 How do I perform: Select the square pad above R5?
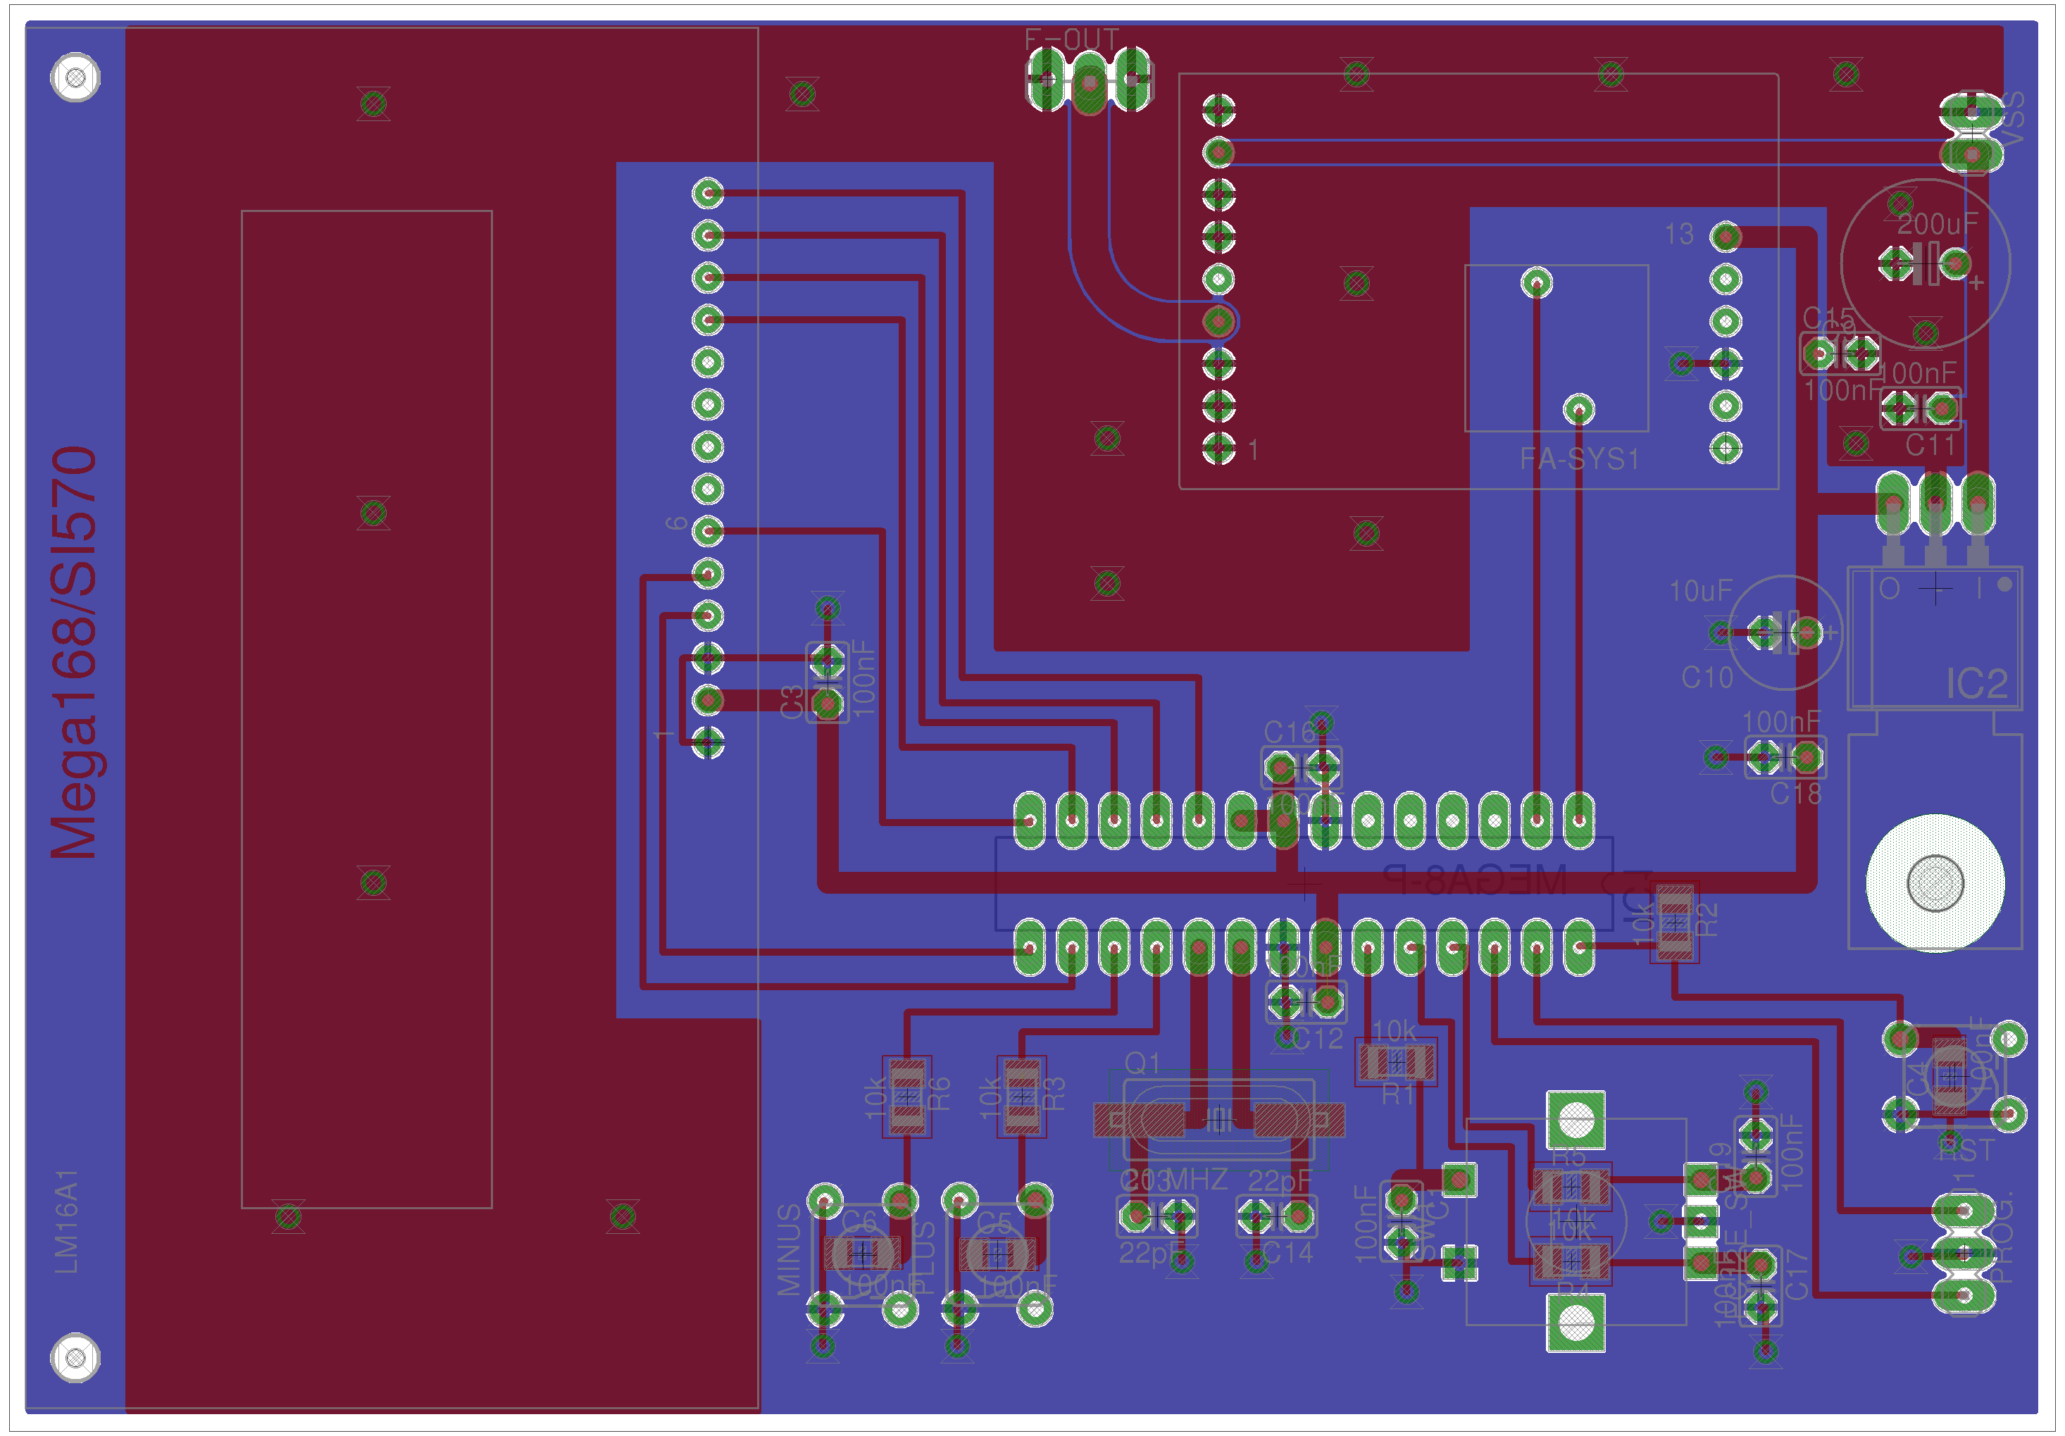1576,1120
